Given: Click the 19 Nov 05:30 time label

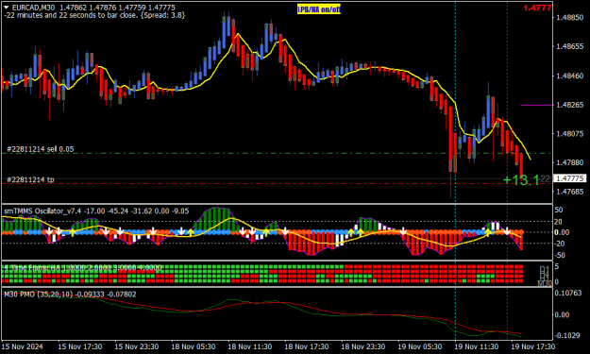Looking at the screenshot, I should pos(420,346).
